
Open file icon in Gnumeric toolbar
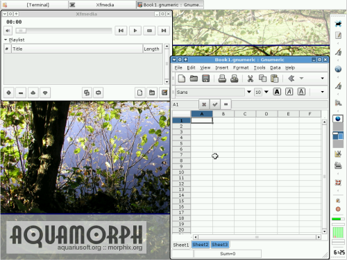[194, 79]
